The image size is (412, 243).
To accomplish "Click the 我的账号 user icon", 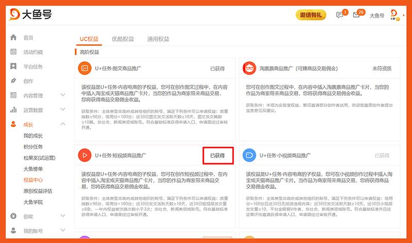I will [x=13, y=231].
